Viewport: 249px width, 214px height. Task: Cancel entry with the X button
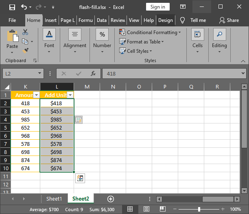[x=64, y=73]
